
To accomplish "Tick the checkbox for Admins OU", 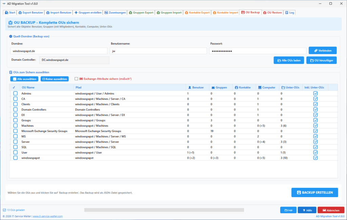I will [15, 93].
